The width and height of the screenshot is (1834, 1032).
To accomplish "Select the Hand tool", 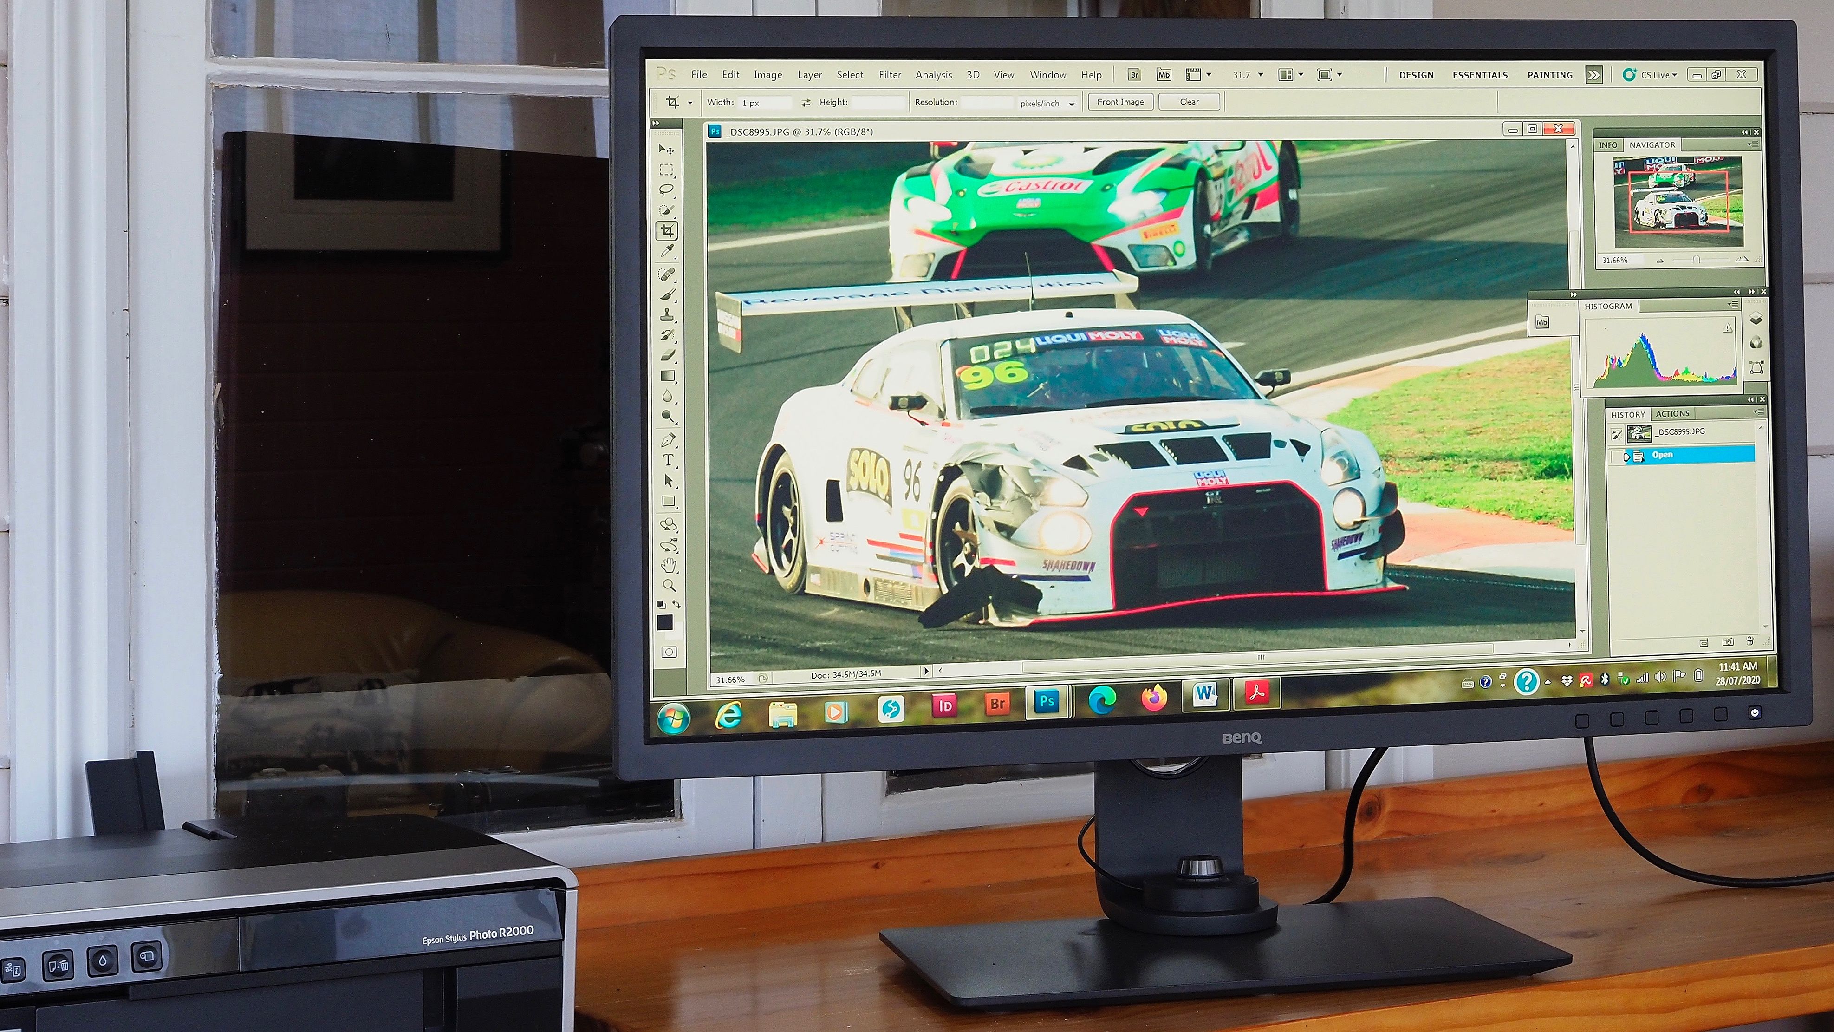I will pos(669,566).
